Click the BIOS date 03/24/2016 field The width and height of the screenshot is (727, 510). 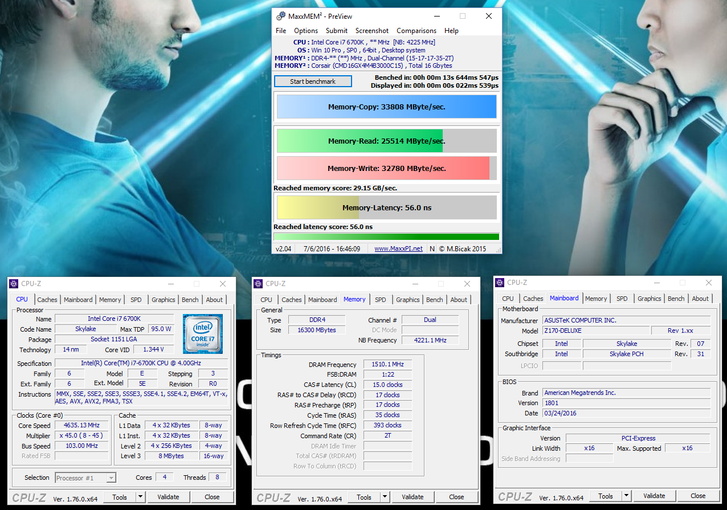click(626, 413)
